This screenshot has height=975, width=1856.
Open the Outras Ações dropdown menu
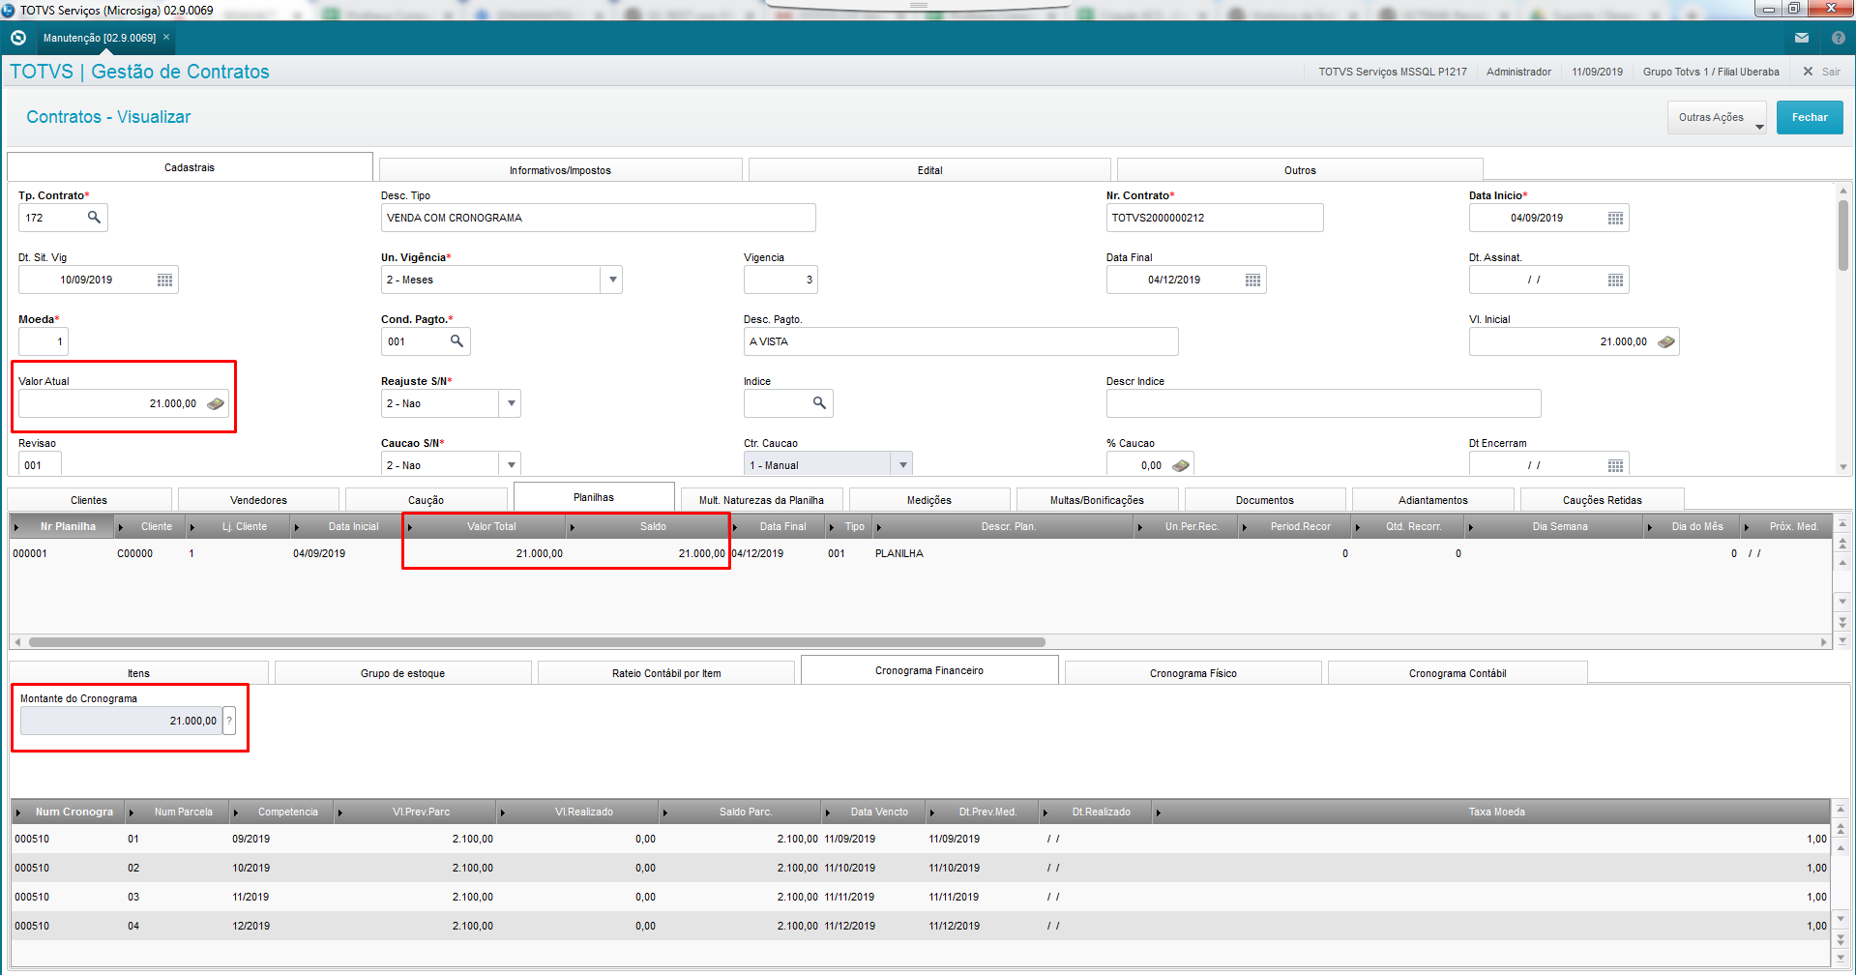coord(1717,118)
